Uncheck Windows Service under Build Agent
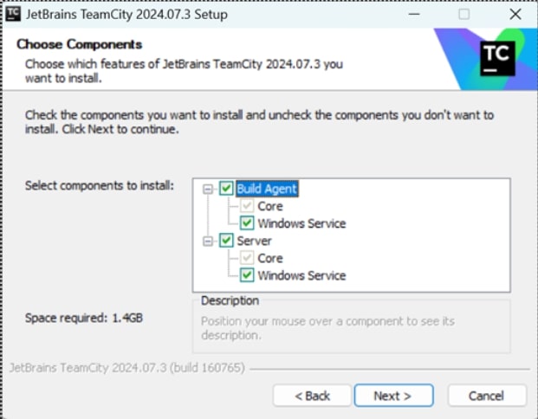The width and height of the screenshot is (538, 419). pos(247,222)
